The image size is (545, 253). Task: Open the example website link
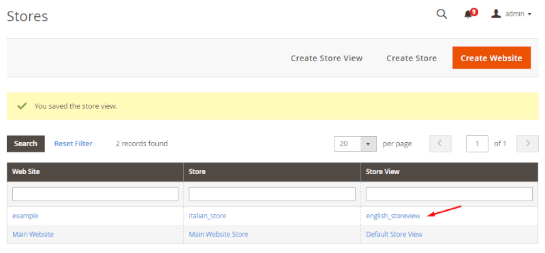25,216
